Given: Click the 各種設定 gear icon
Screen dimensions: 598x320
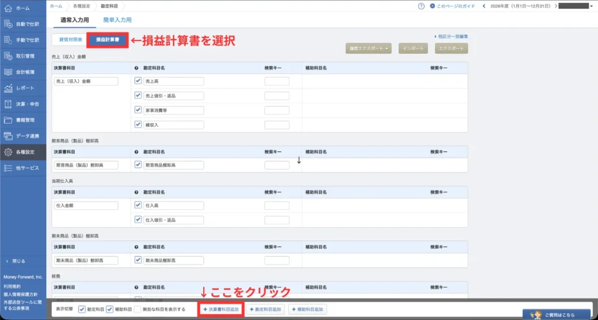Looking at the screenshot, I should click(8, 152).
